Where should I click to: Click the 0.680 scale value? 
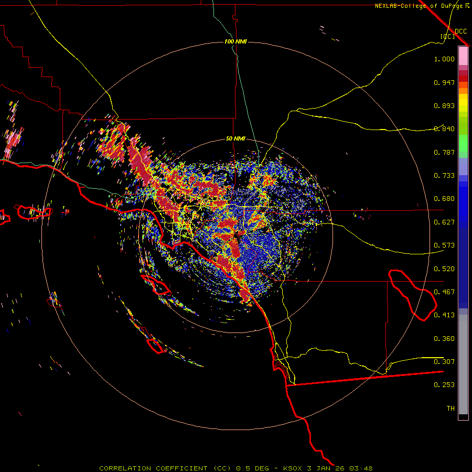coord(444,199)
